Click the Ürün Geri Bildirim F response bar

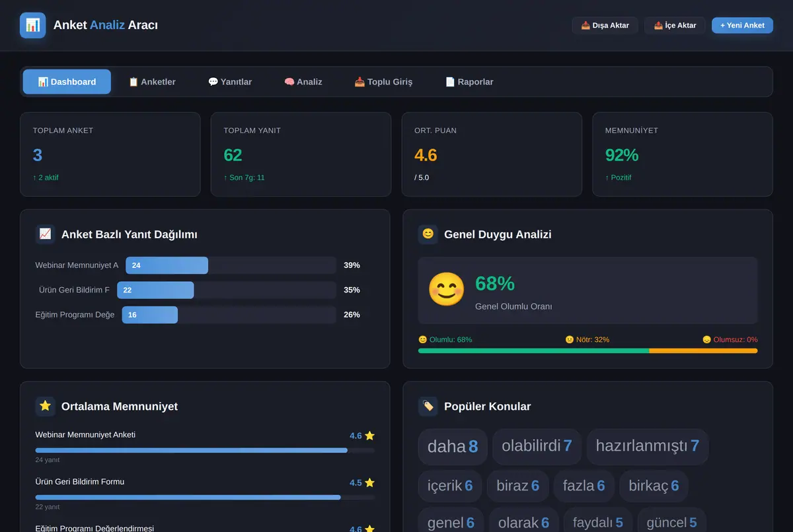pyautogui.click(x=227, y=290)
